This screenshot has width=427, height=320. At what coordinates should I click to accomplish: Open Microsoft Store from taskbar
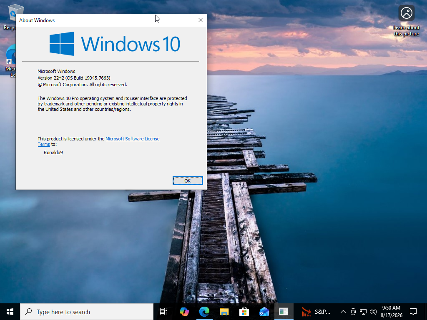tap(244, 312)
